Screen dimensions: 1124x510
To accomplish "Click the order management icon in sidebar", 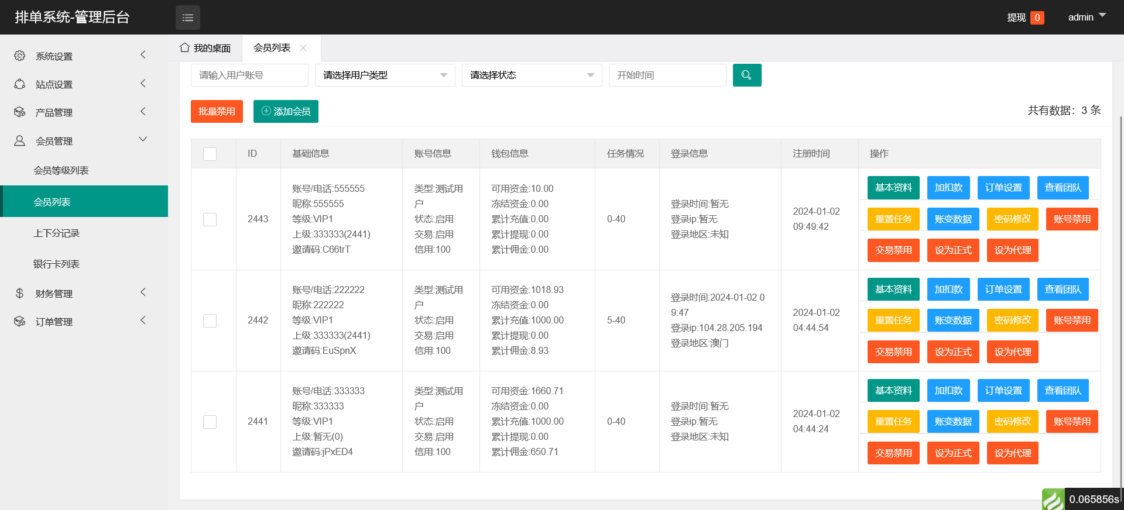I will (20, 322).
